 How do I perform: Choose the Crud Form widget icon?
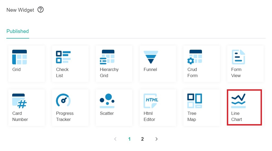pyautogui.click(x=195, y=57)
